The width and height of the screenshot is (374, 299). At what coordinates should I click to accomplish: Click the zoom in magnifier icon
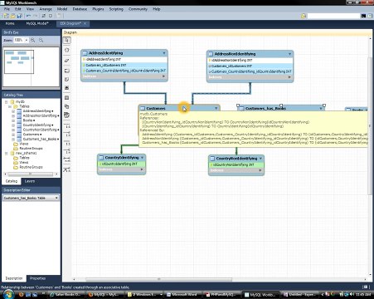pyautogui.click(x=33, y=40)
